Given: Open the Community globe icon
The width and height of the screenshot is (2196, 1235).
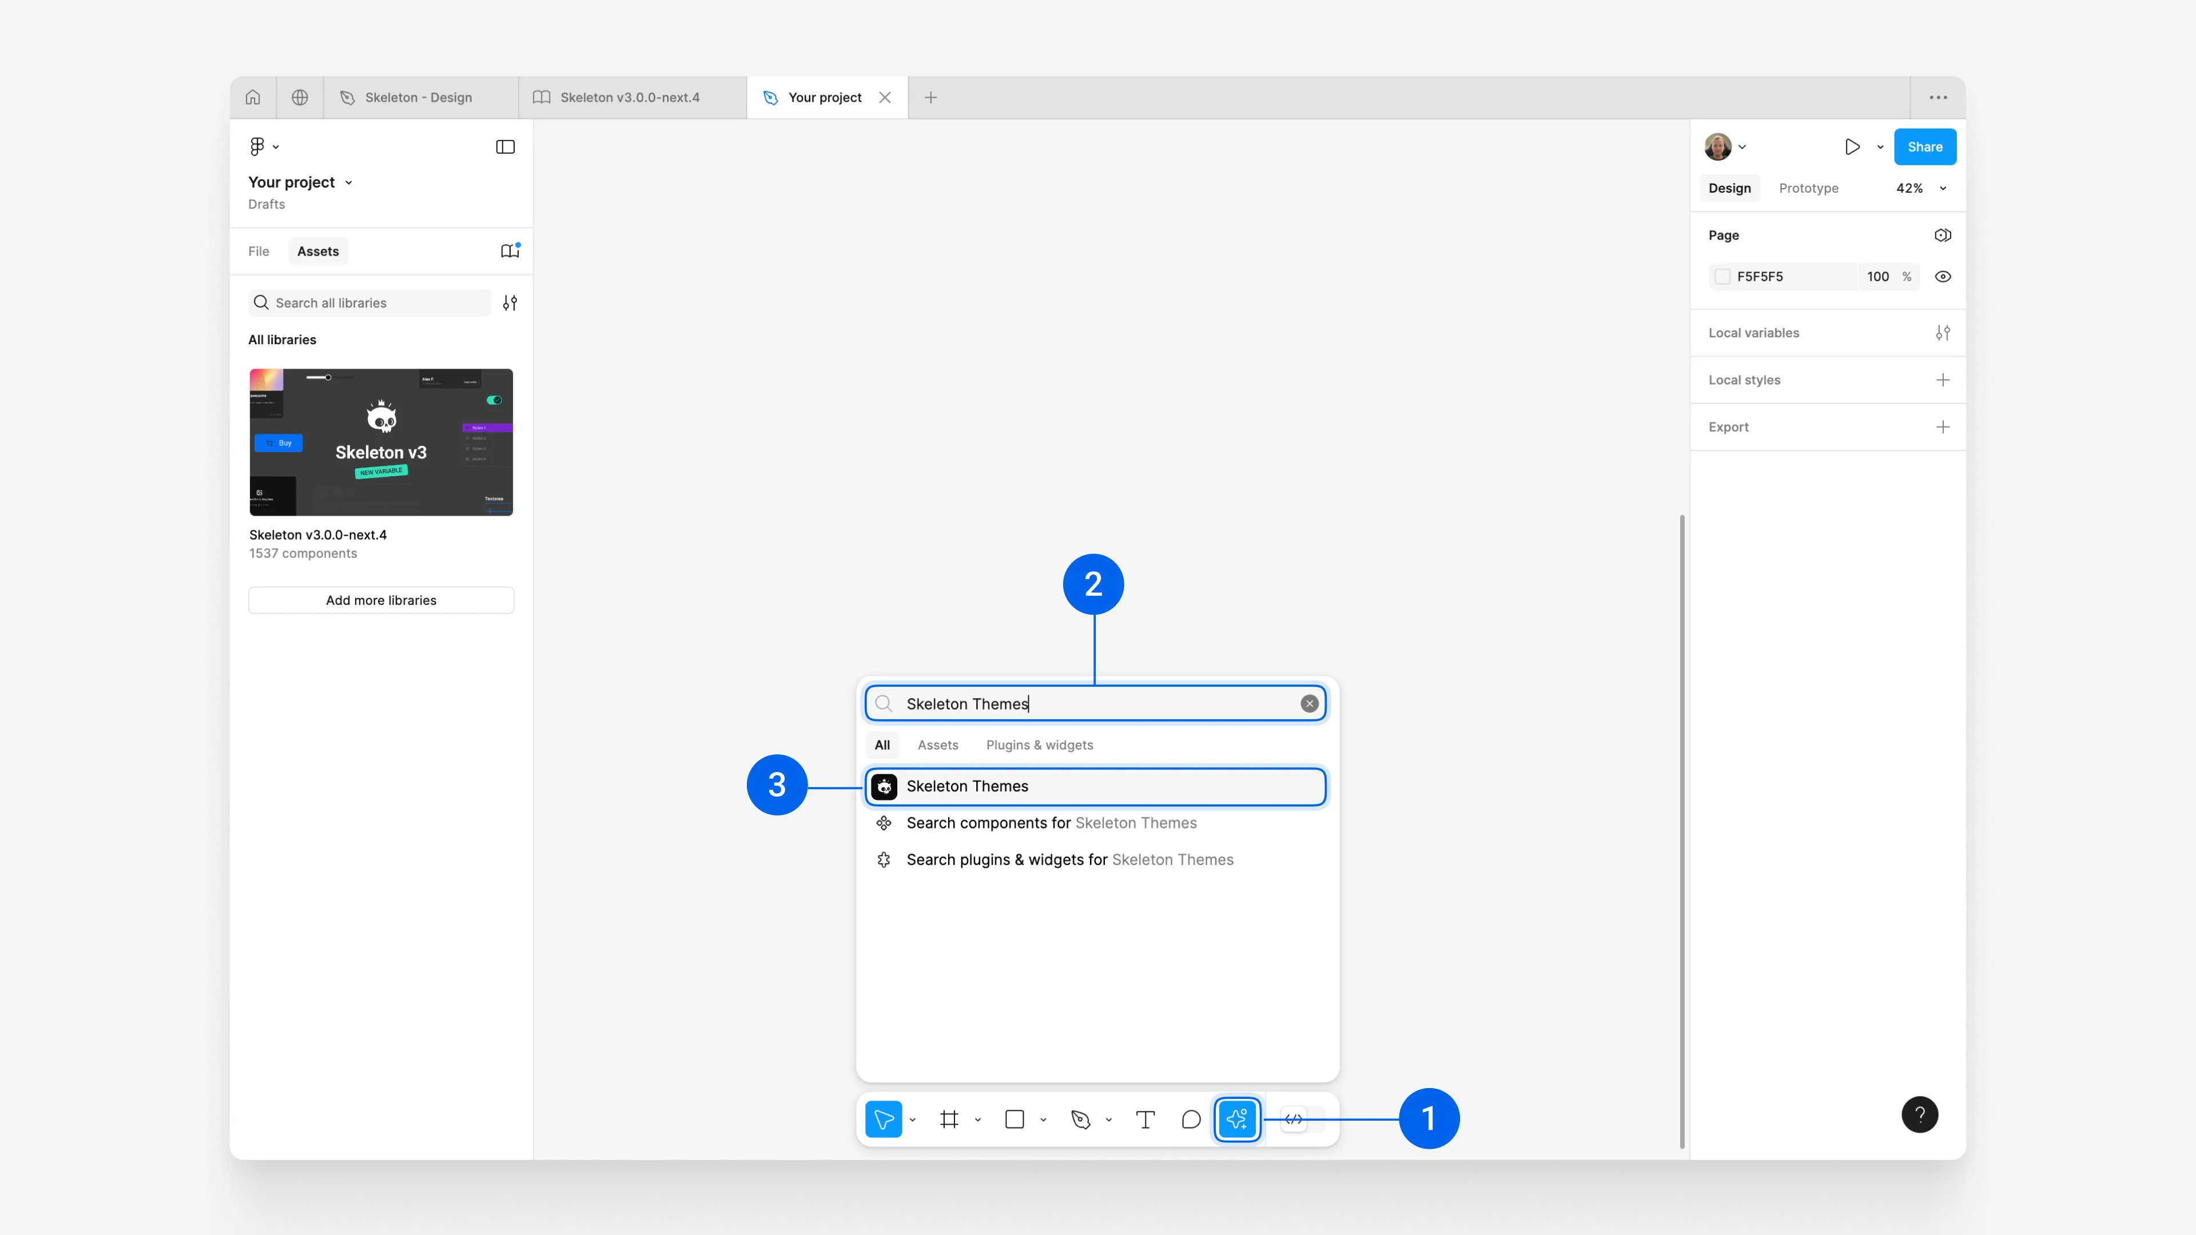Looking at the screenshot, I should 300,97.
